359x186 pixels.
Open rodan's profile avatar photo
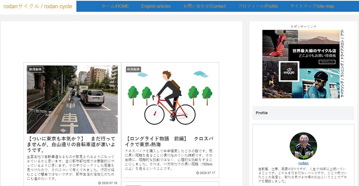303,146
